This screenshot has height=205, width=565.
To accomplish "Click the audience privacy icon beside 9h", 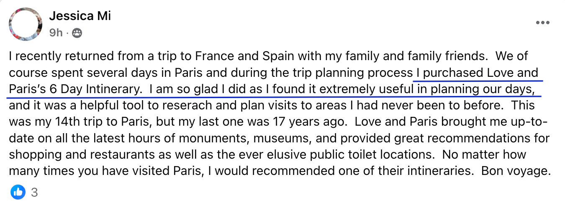I will tap(77, 33).
